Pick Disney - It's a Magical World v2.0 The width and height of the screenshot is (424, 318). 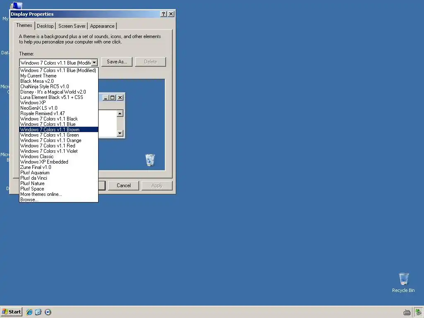click(x=59, y=92)
